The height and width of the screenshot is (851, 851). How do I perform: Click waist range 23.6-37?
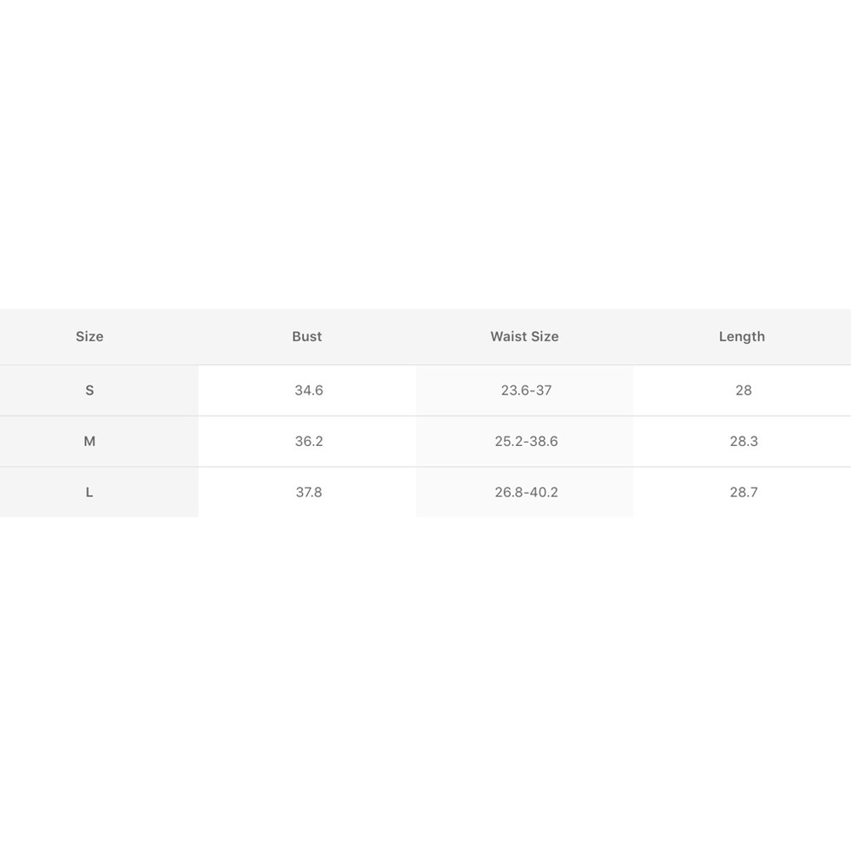[x=527, y=391]
